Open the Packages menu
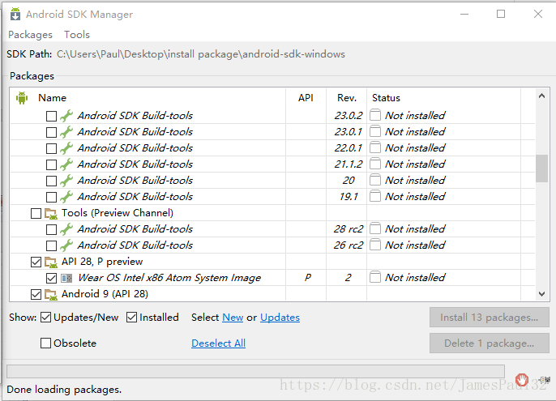The width and height of the screenshot is (556, 401). click(31, 35)
